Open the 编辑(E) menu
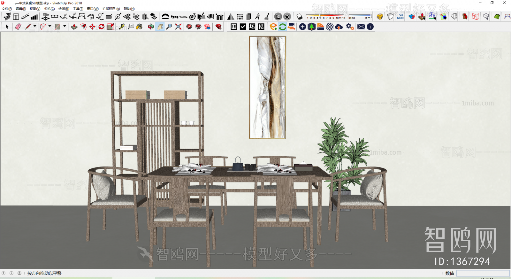511x279 pixels. pos(21,9)
